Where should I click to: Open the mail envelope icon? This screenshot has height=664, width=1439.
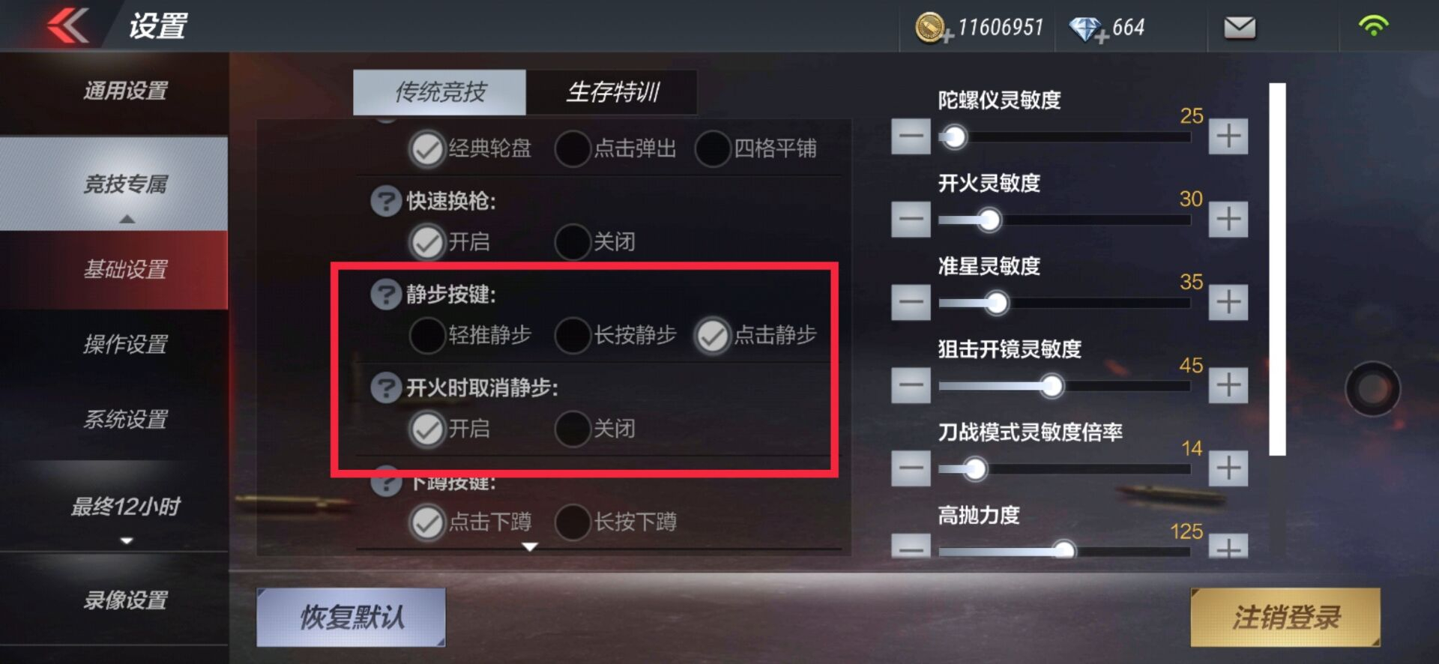tap(1240, 28)
